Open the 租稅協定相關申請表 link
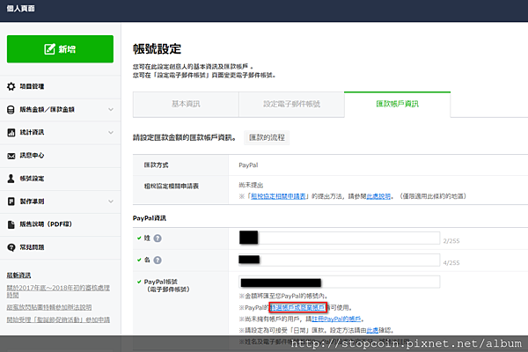528x352 pixels. click(278, 196)
